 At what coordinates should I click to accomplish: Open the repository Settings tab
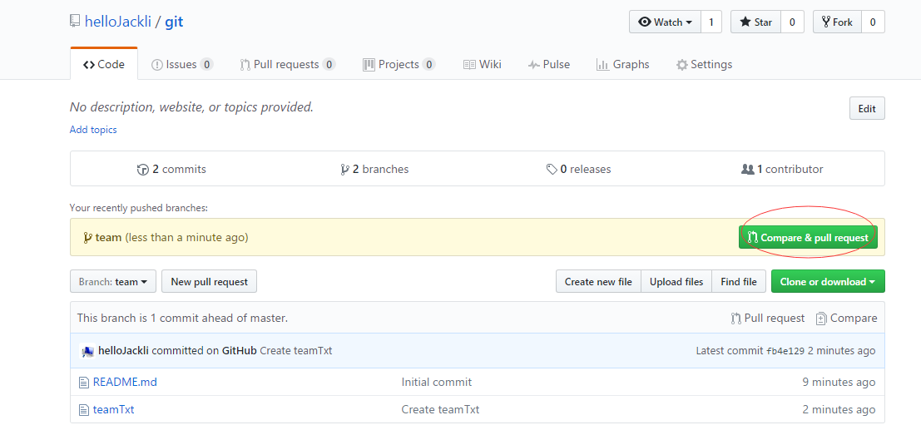704,65
